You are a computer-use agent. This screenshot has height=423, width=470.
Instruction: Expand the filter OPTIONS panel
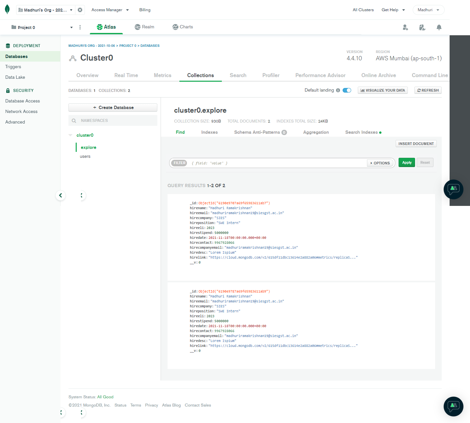[x=380, y=163]
